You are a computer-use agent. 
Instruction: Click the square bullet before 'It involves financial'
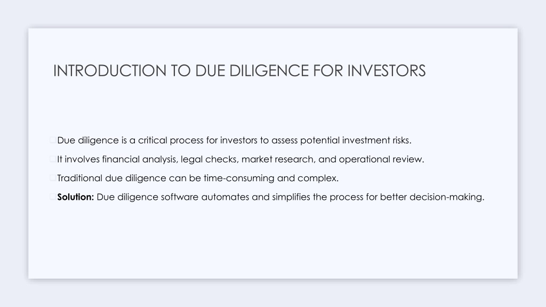53,159
